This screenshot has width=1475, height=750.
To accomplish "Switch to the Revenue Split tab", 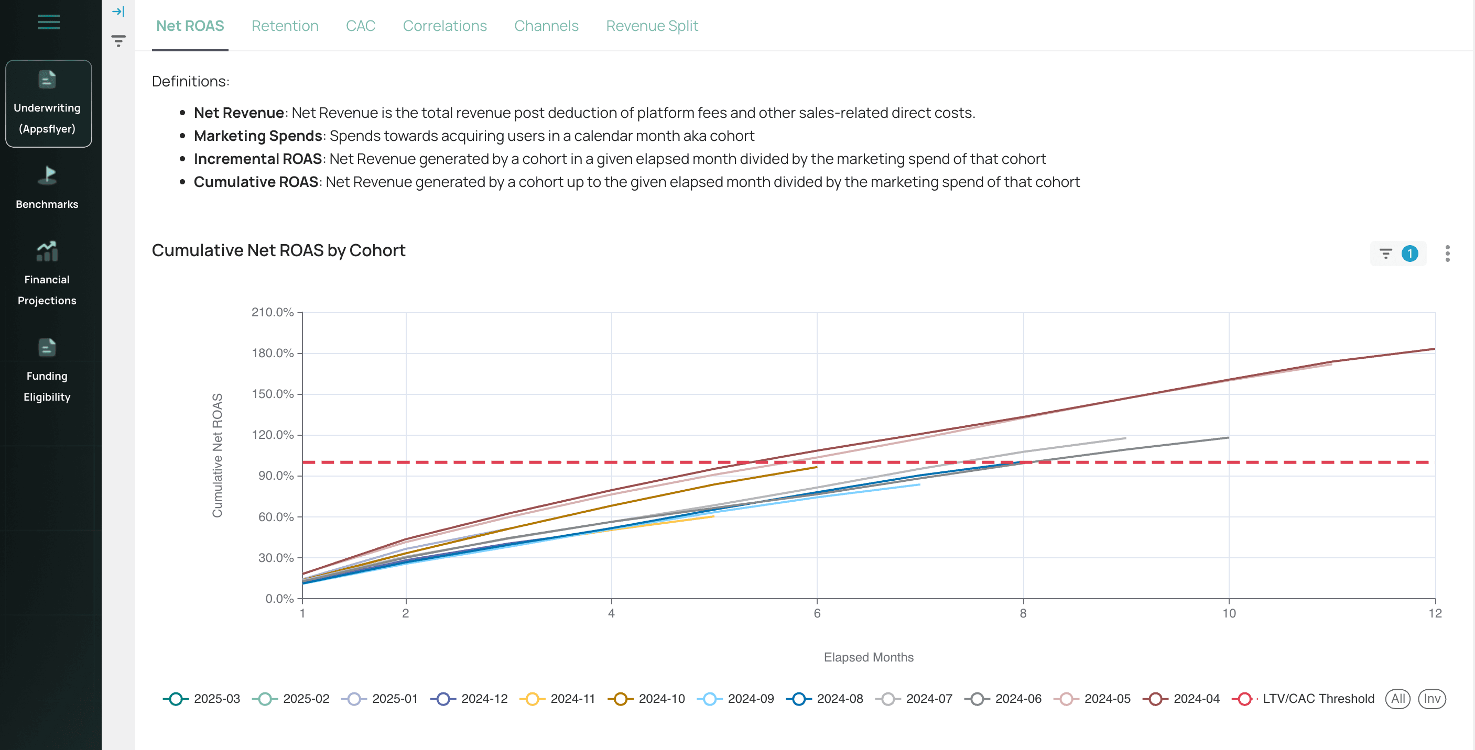I will click(652, 26).
